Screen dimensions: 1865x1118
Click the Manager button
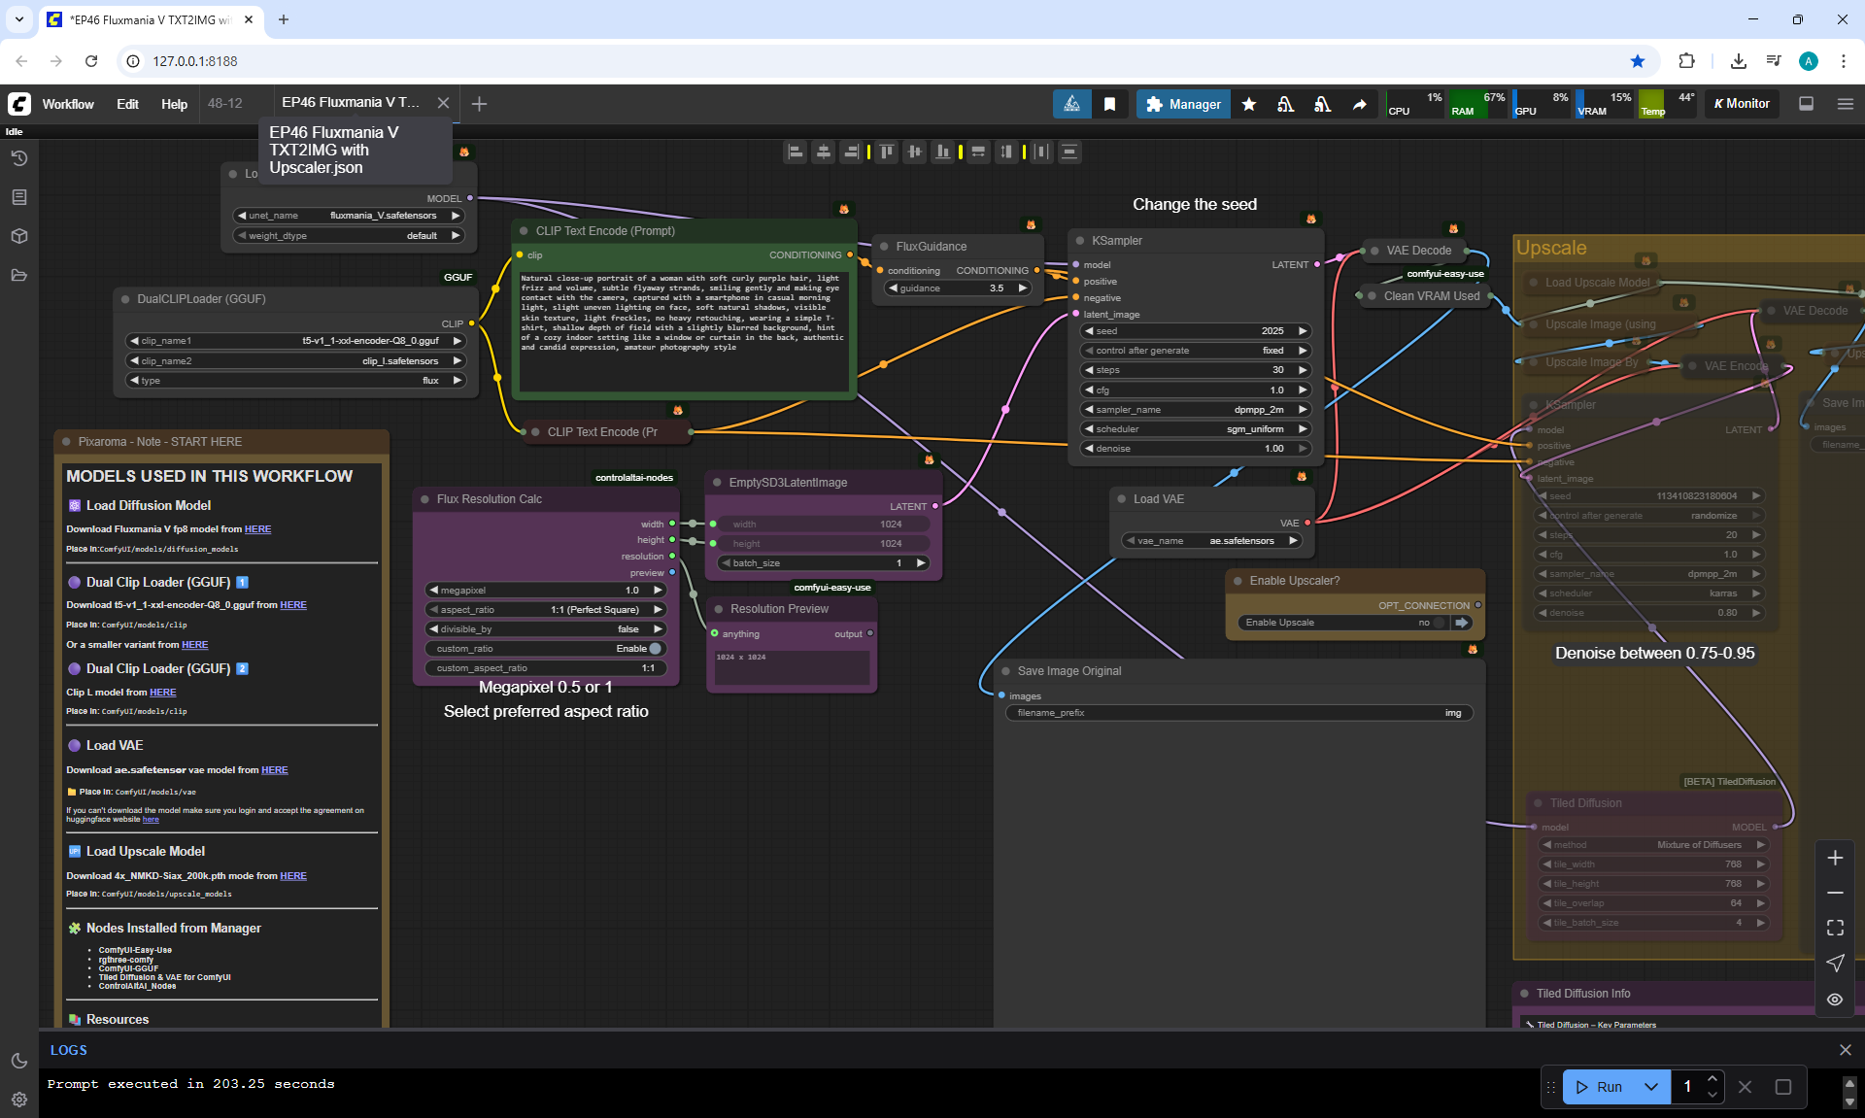[x=1183, y=104]
